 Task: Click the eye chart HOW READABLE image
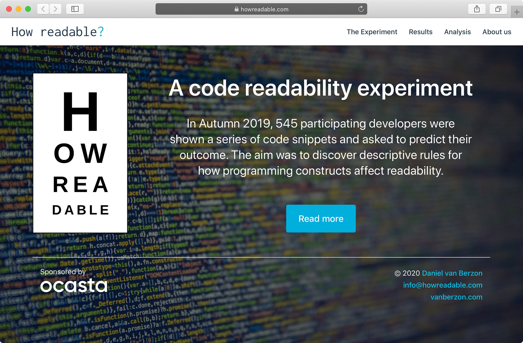pos(80,153)
